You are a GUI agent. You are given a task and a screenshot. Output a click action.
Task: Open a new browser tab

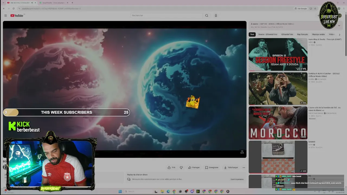(72, 3)
